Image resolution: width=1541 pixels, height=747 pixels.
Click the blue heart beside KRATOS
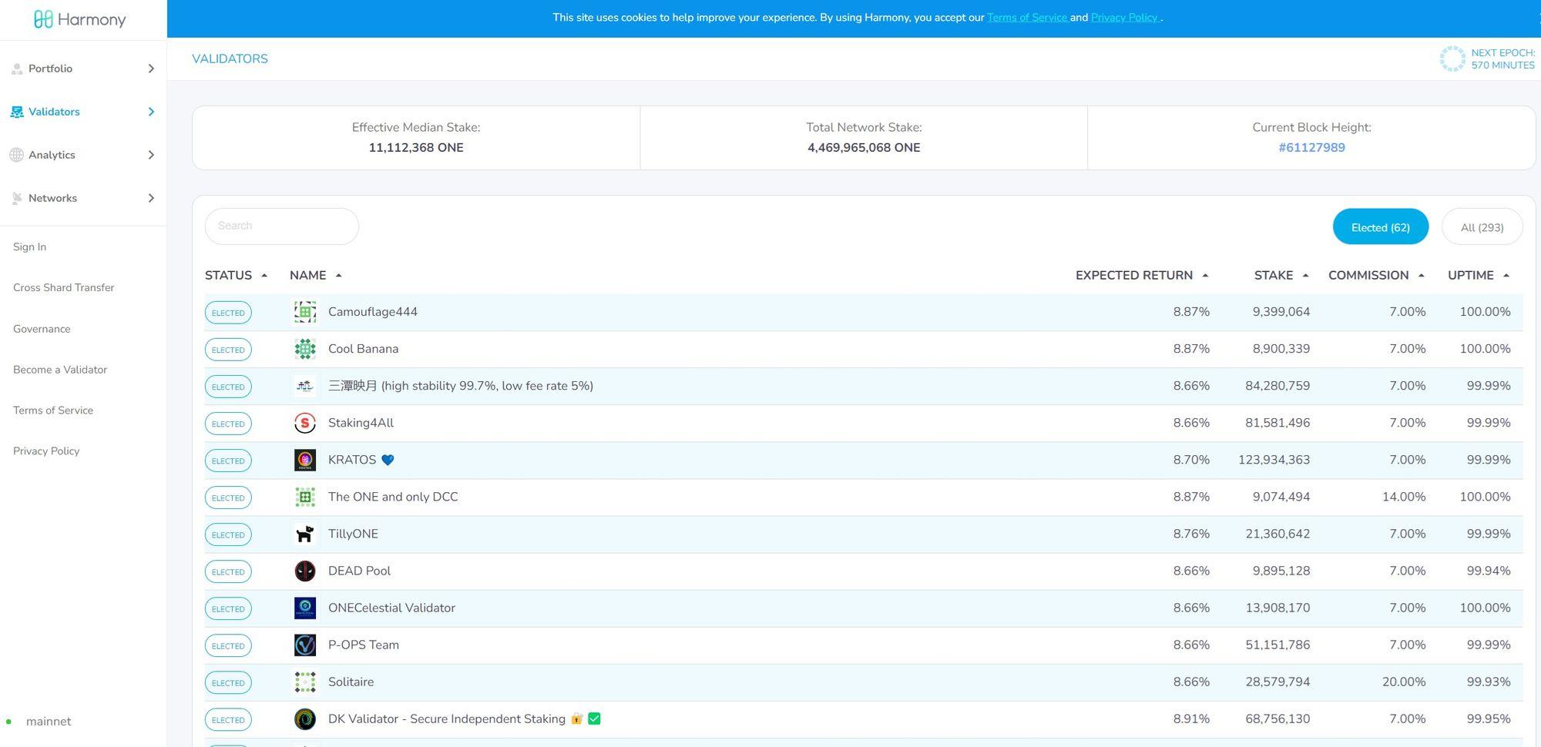(x=388, y=460)
